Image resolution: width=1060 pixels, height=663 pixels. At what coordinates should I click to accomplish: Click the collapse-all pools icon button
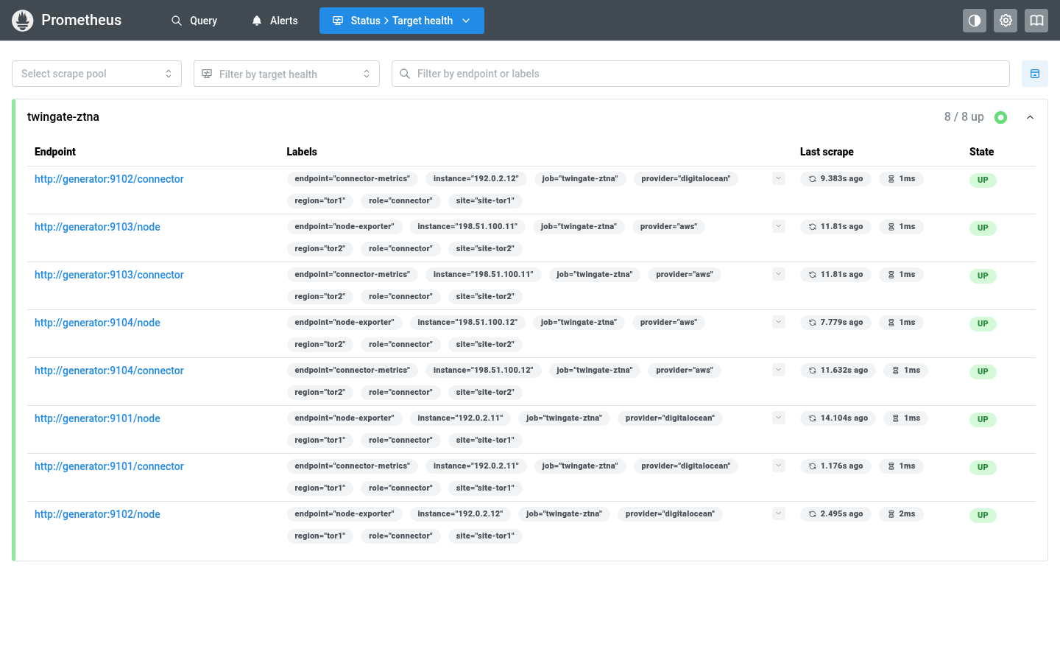1035,74
